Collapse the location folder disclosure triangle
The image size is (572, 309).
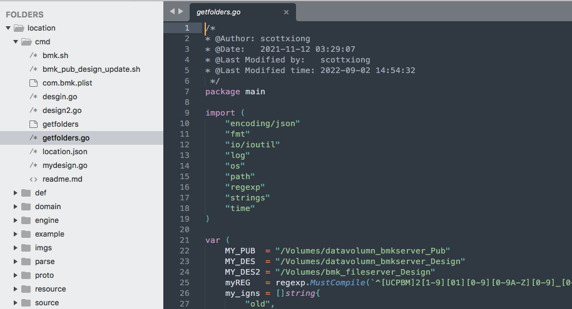click(8, 28)
